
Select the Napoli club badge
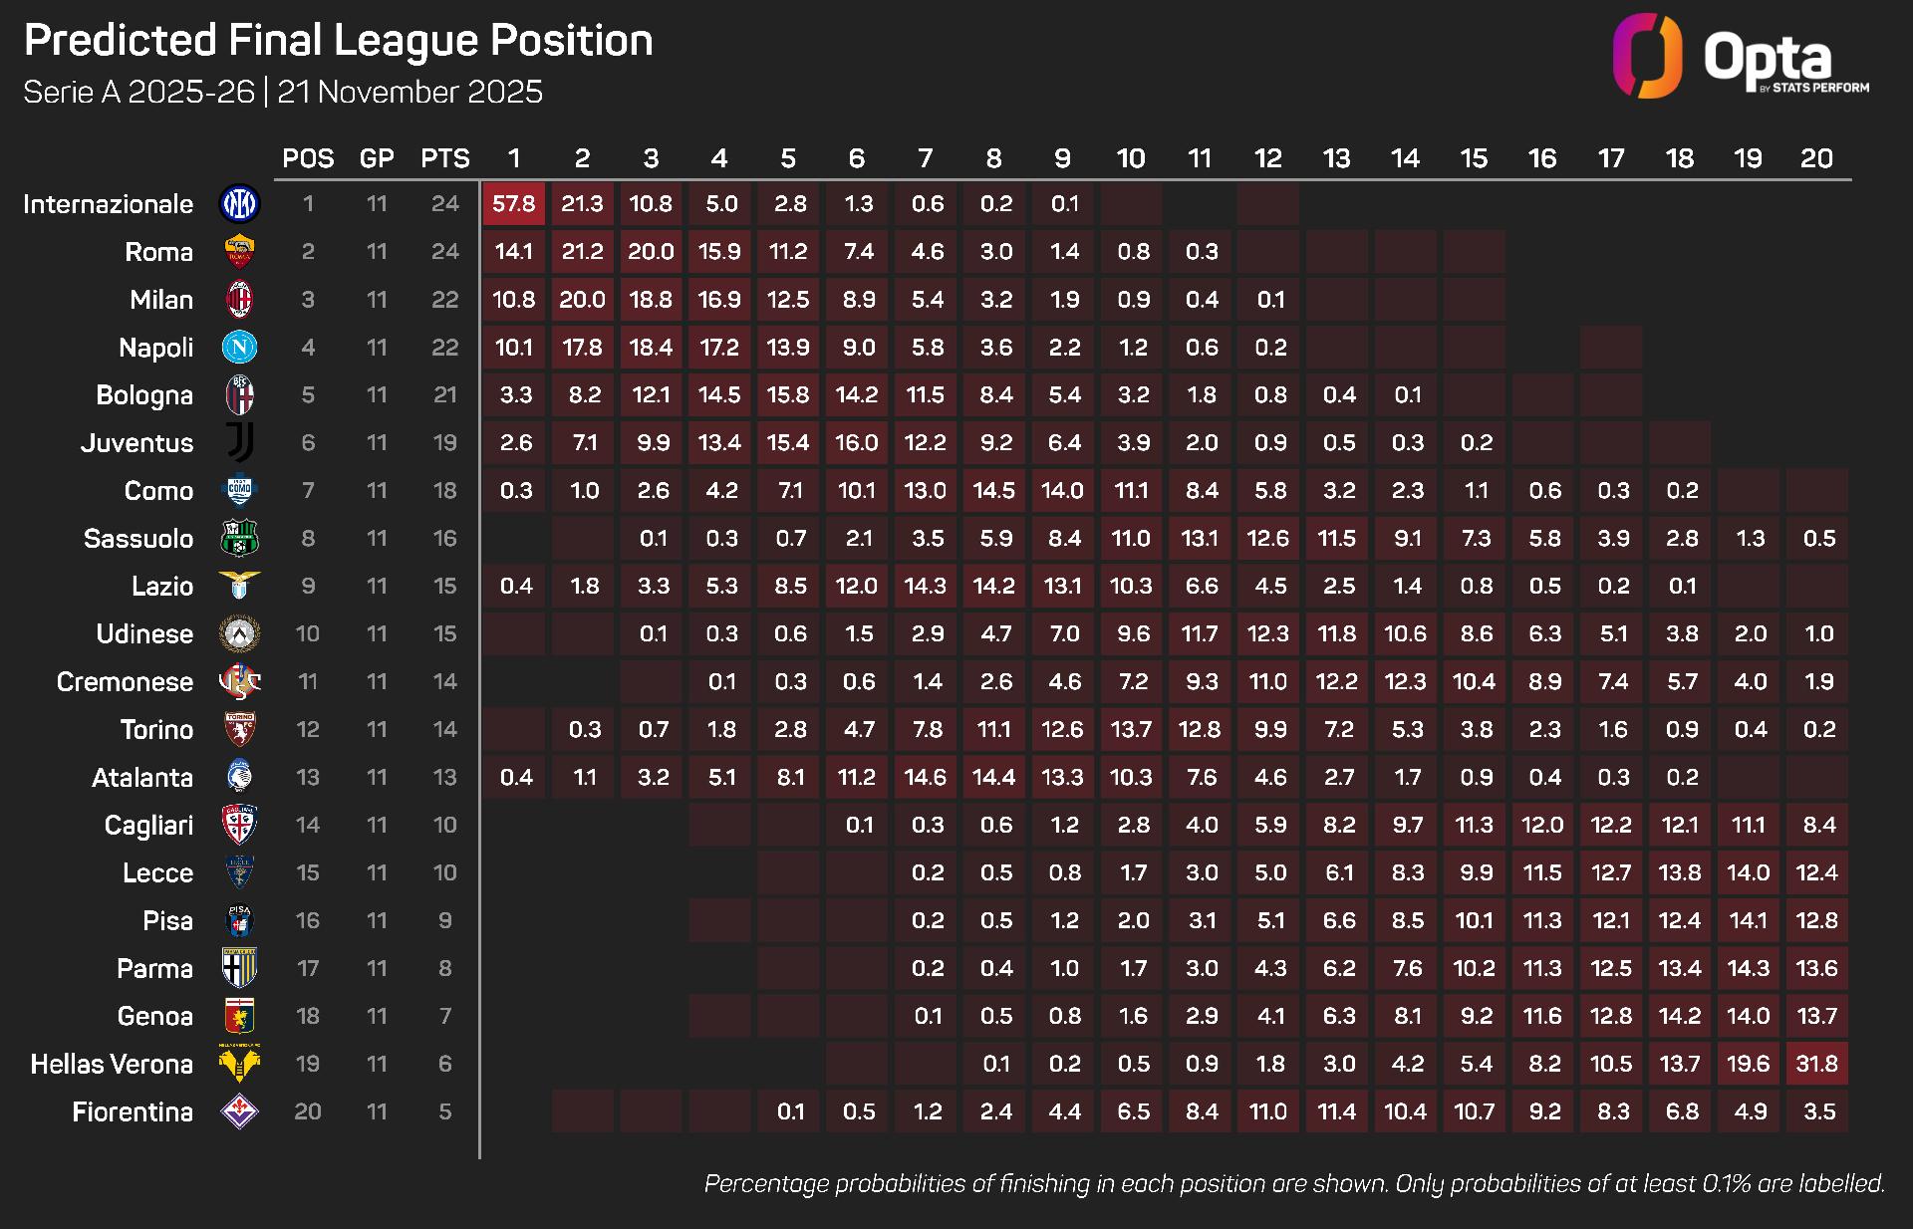tap(239, 348)
